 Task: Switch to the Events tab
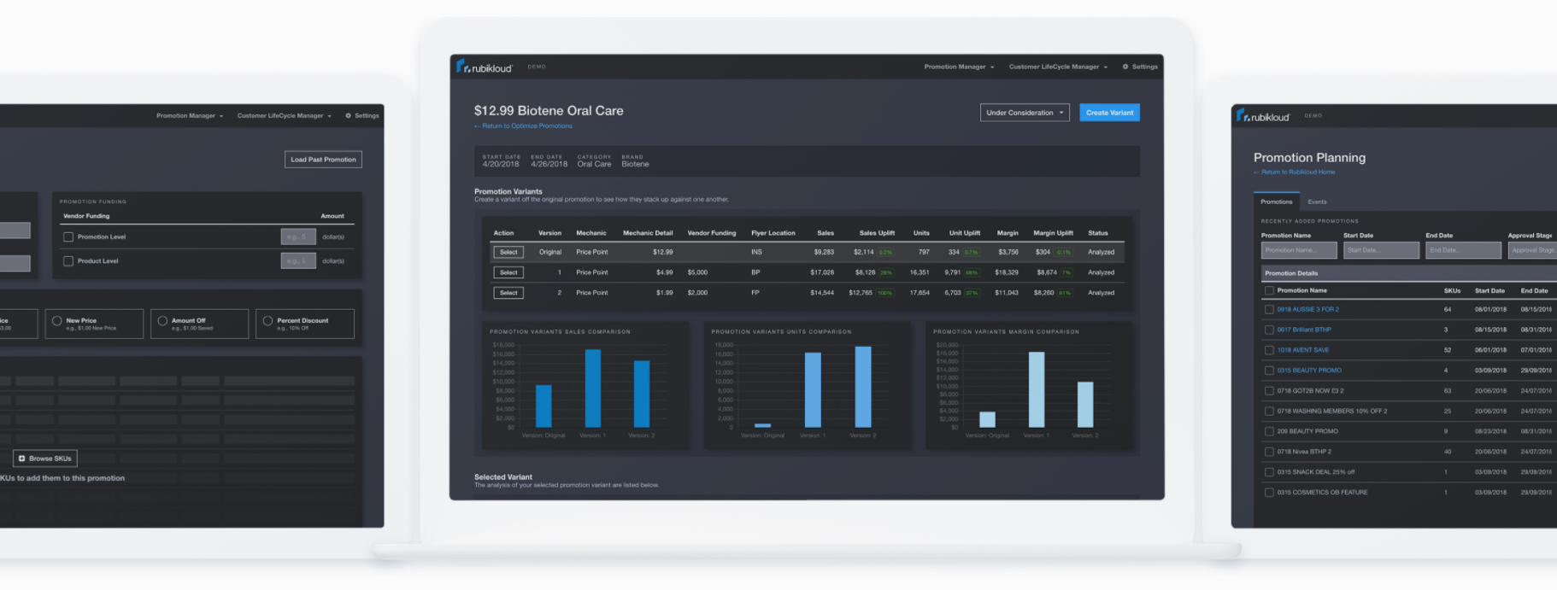point(1317,202)
